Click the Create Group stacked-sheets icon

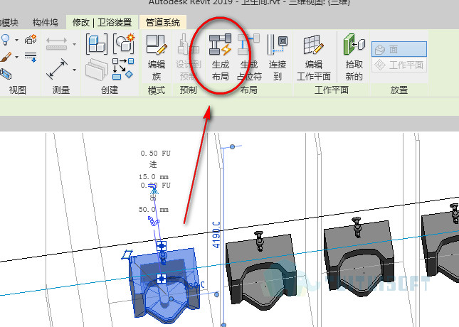pos(97,70)
